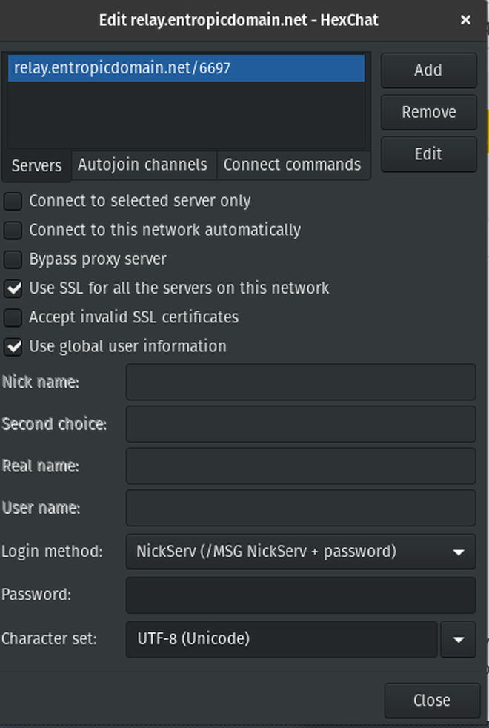489x728 pixels.
Task: Open the Autojoin channels tab
Action: 143,165
